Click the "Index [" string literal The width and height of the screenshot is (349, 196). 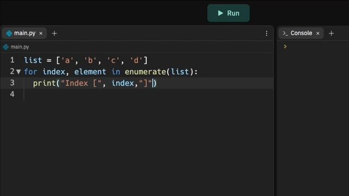tap(81, 83)
